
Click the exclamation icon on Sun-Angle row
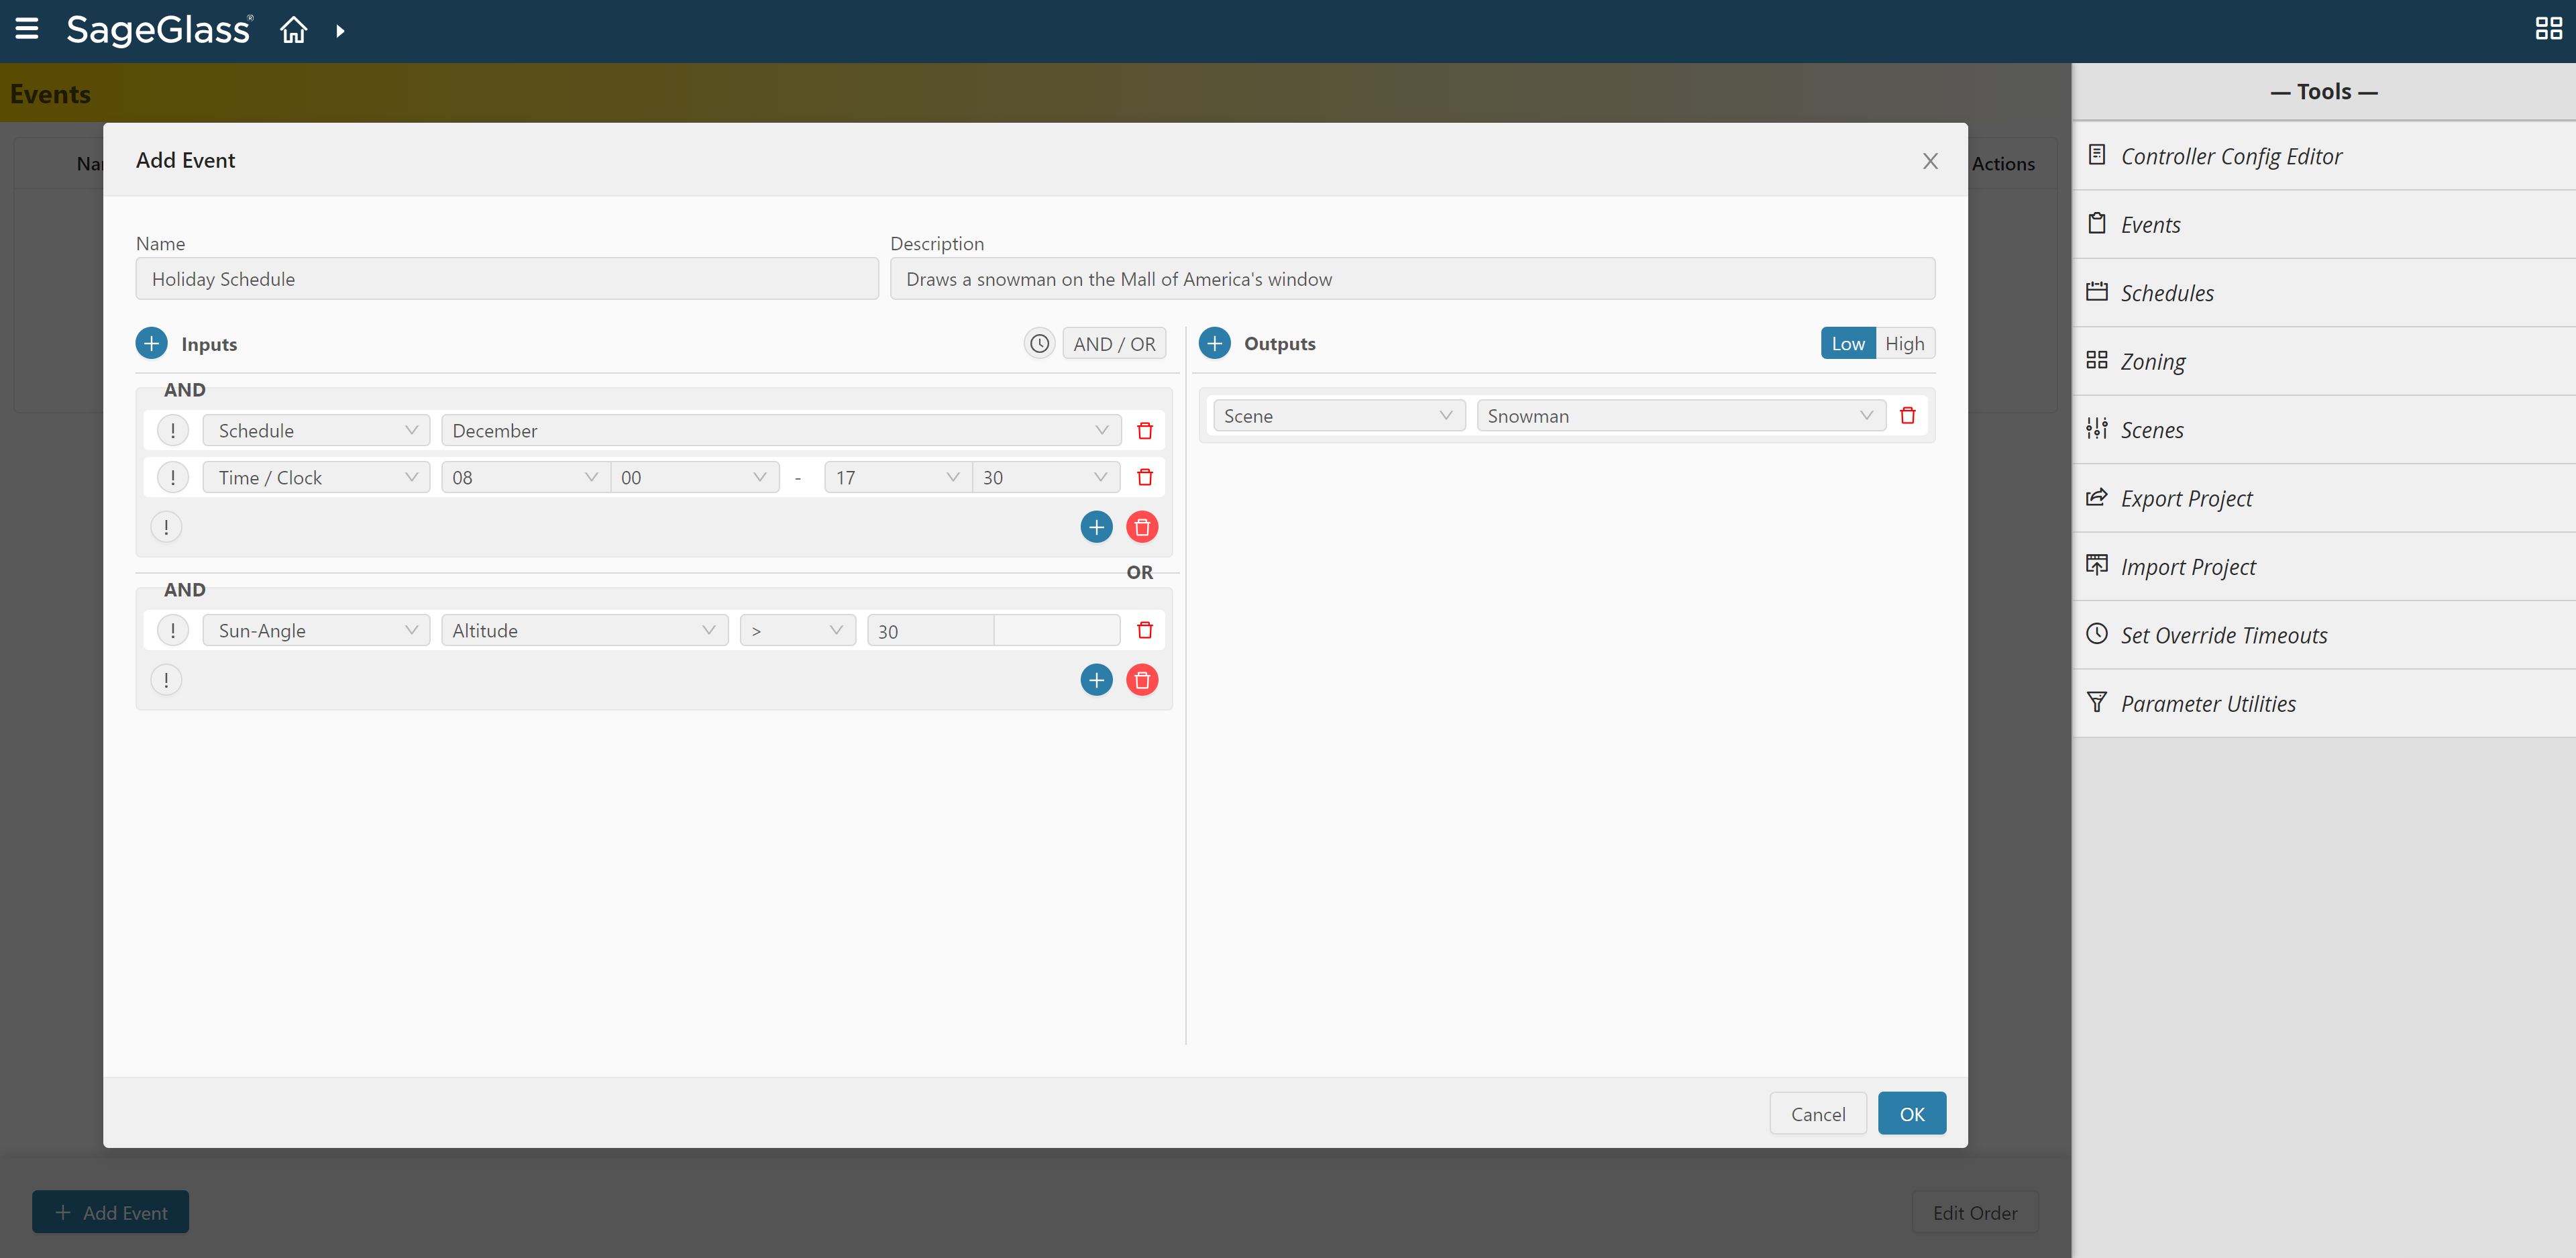pos(173,631)
